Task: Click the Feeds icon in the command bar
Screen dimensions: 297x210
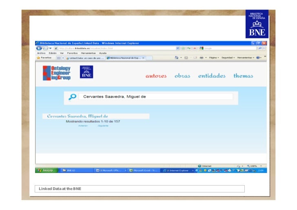Action: coord(186,57)
